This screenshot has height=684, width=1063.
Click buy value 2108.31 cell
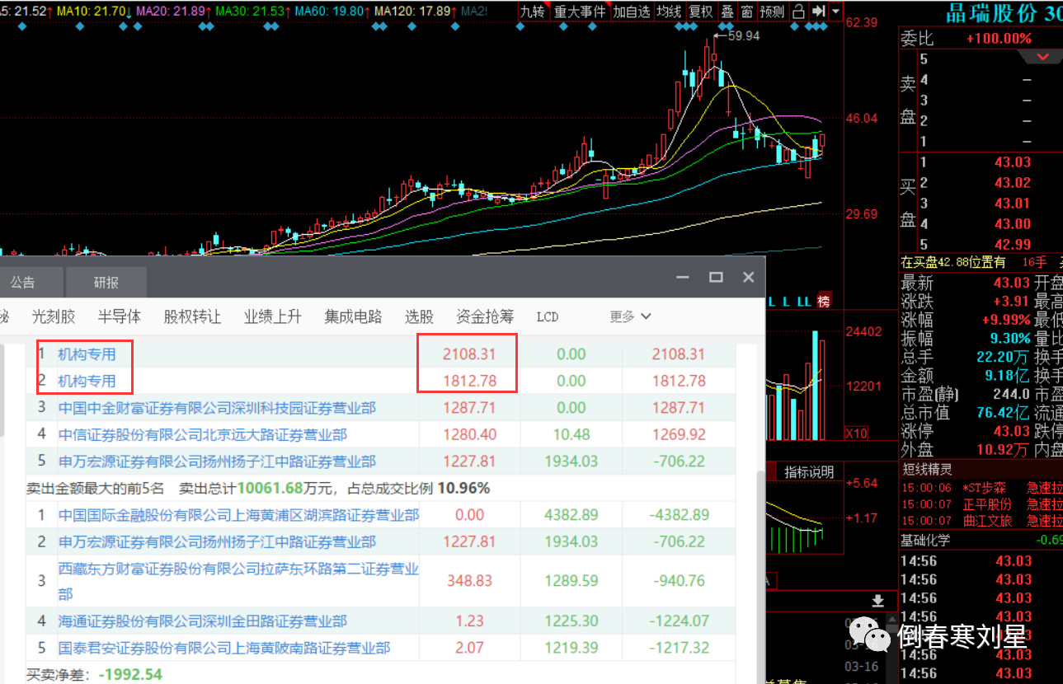[x=469, y=354]
